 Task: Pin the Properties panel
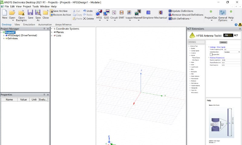pyautogui.click(x=44, y=95)
